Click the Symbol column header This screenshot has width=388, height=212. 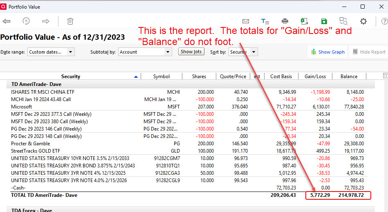(x=161, y=76)
